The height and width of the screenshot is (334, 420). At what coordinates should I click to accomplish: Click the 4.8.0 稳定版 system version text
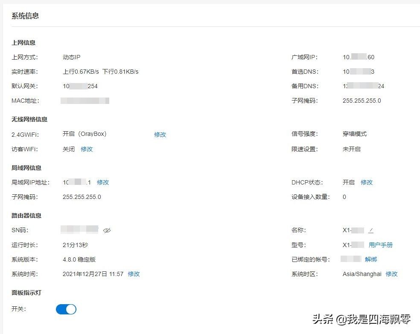pos(79,259)
